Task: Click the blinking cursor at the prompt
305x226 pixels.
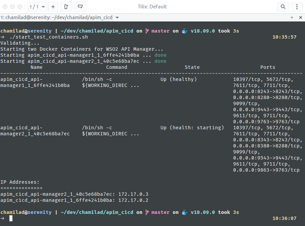Action: (x=11, y=218)
